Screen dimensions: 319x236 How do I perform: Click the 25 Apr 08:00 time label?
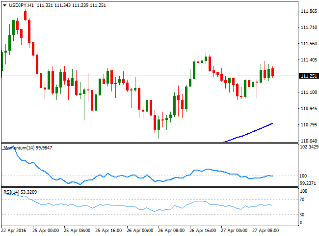point(77,231)
